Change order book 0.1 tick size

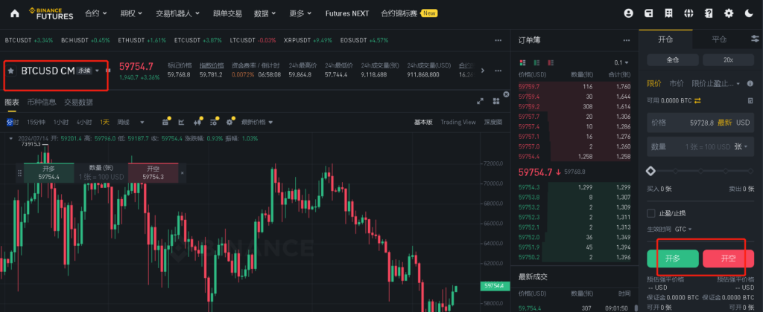coord(621,62)
